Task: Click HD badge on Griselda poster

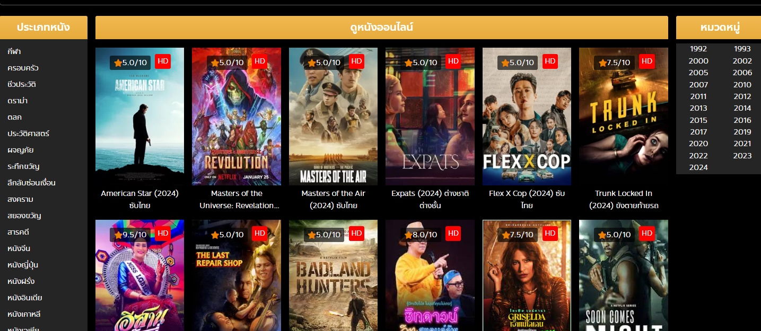Action: 550,234
